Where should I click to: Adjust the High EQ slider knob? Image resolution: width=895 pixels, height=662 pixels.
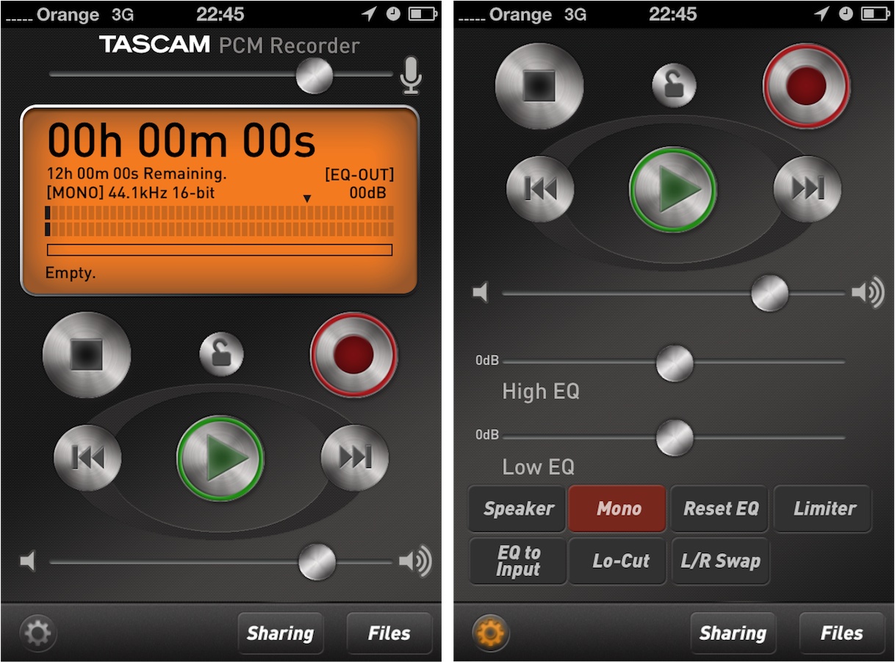(674, 363)
